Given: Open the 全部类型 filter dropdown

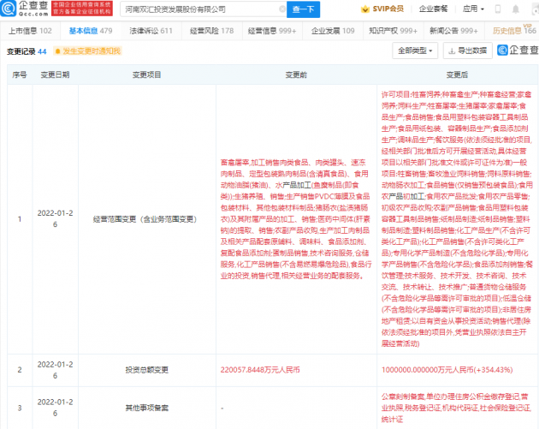Looking at the screenshot, I should click(415, 51).
